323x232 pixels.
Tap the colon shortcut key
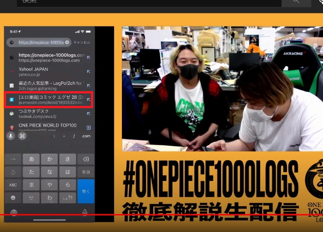(x=54, y=136)
